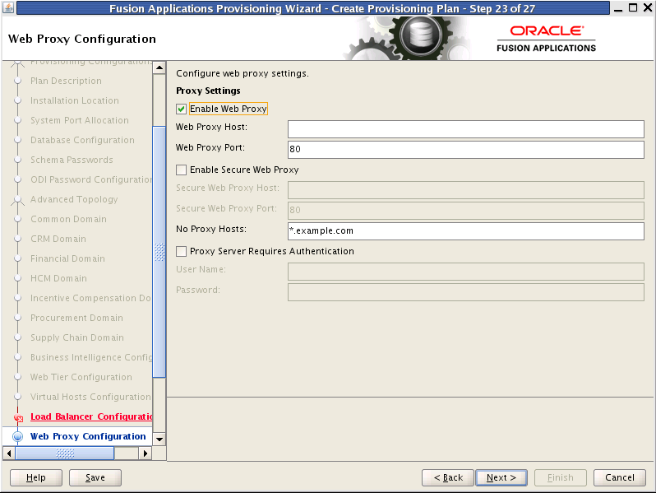
Task: Close the wizard window
Action: 648,8
